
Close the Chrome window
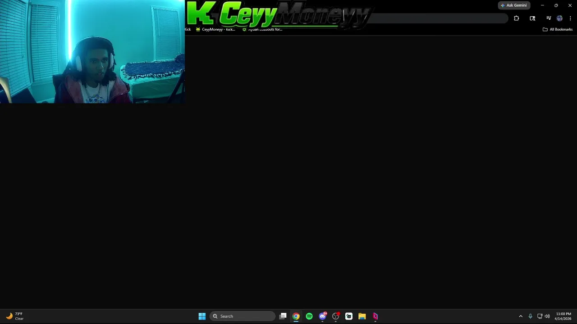point(570,5)
